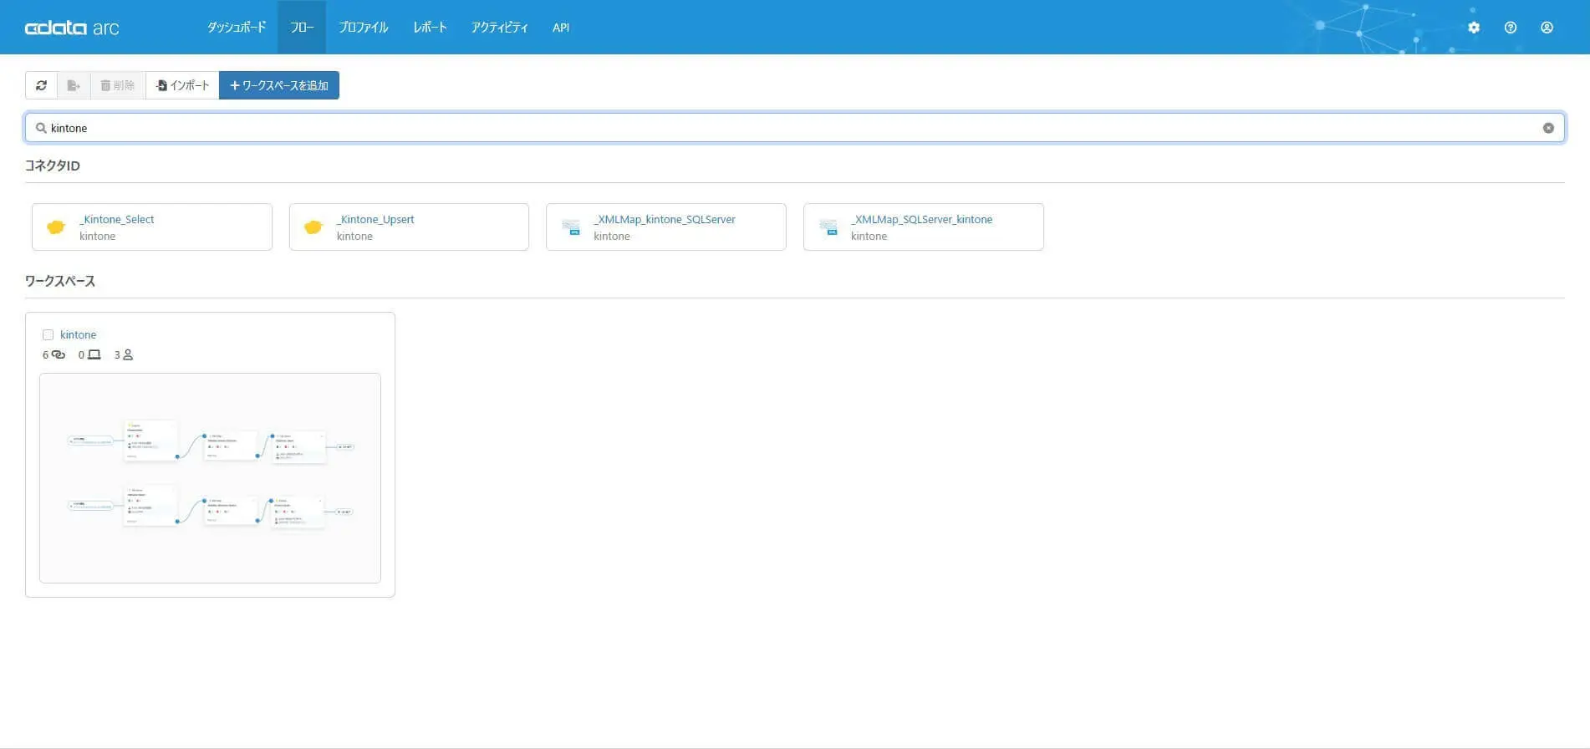Image resolution: width=1590 pixels, height=749 pixels.
Task: Click the _Kintone_Upsert yellow cloud icon
Action: [x=313, y=227]
